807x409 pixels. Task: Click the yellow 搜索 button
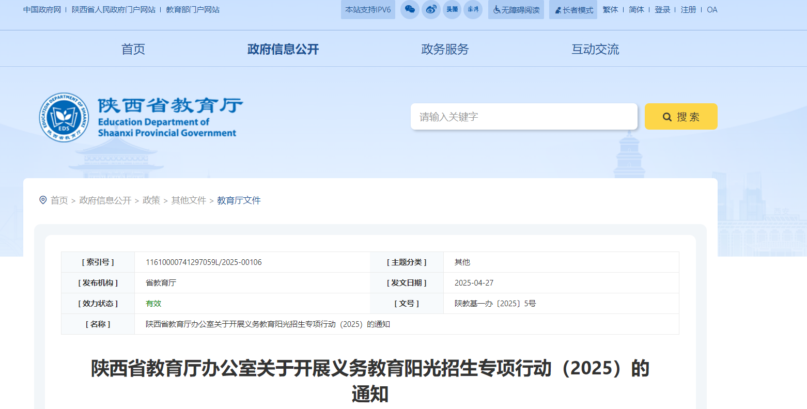tap(681, 117)
